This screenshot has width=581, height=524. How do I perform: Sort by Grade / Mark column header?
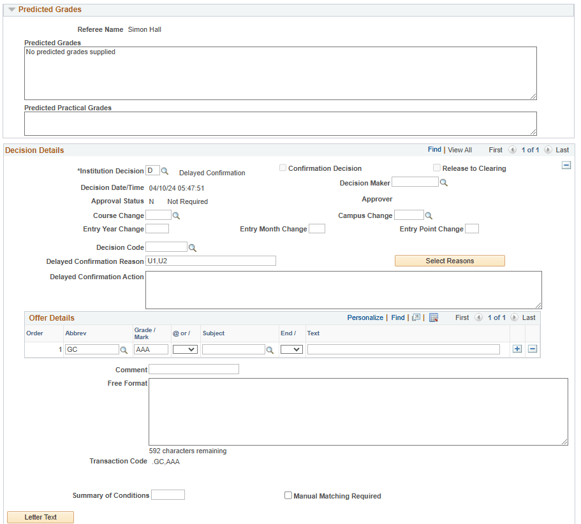pos(145,333)
